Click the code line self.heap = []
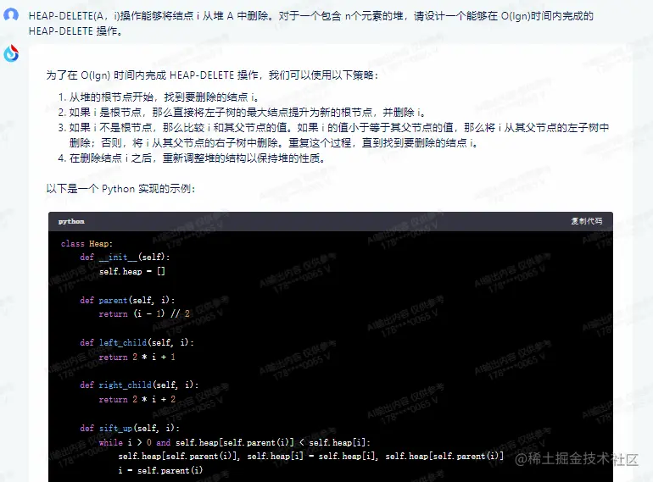The width and height of the screenshot is (653, 482). pos(132,272)
